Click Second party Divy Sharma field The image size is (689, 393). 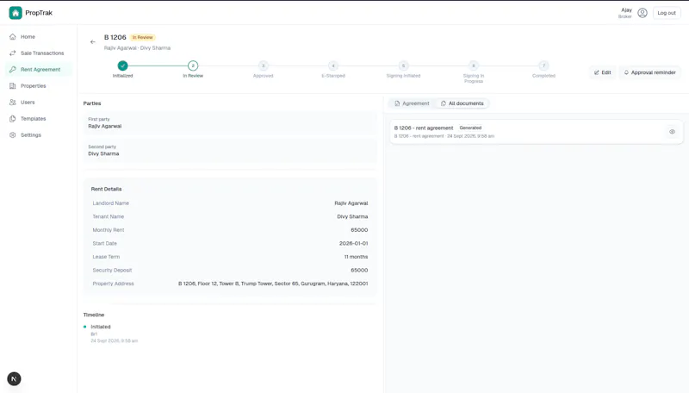(x=230, y=151)
